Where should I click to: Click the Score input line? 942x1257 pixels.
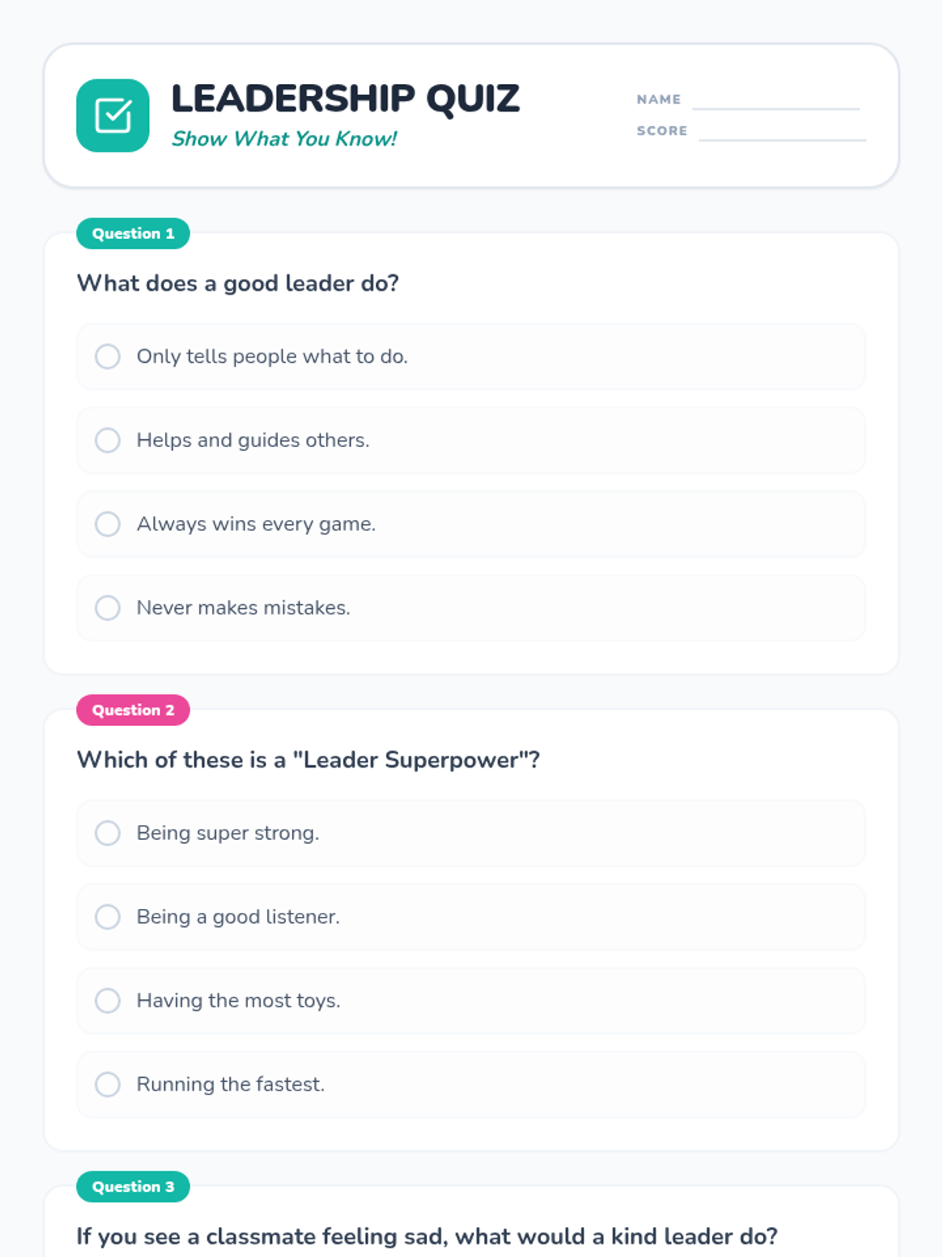[782, 132]
